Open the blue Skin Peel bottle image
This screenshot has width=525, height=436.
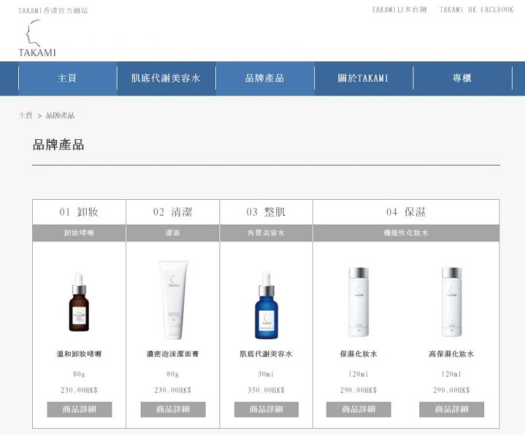click(x=266, y=305)
